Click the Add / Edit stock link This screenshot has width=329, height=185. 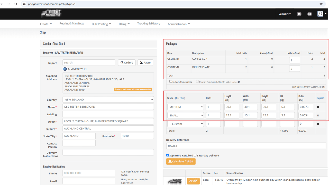(x=180, y=98)
